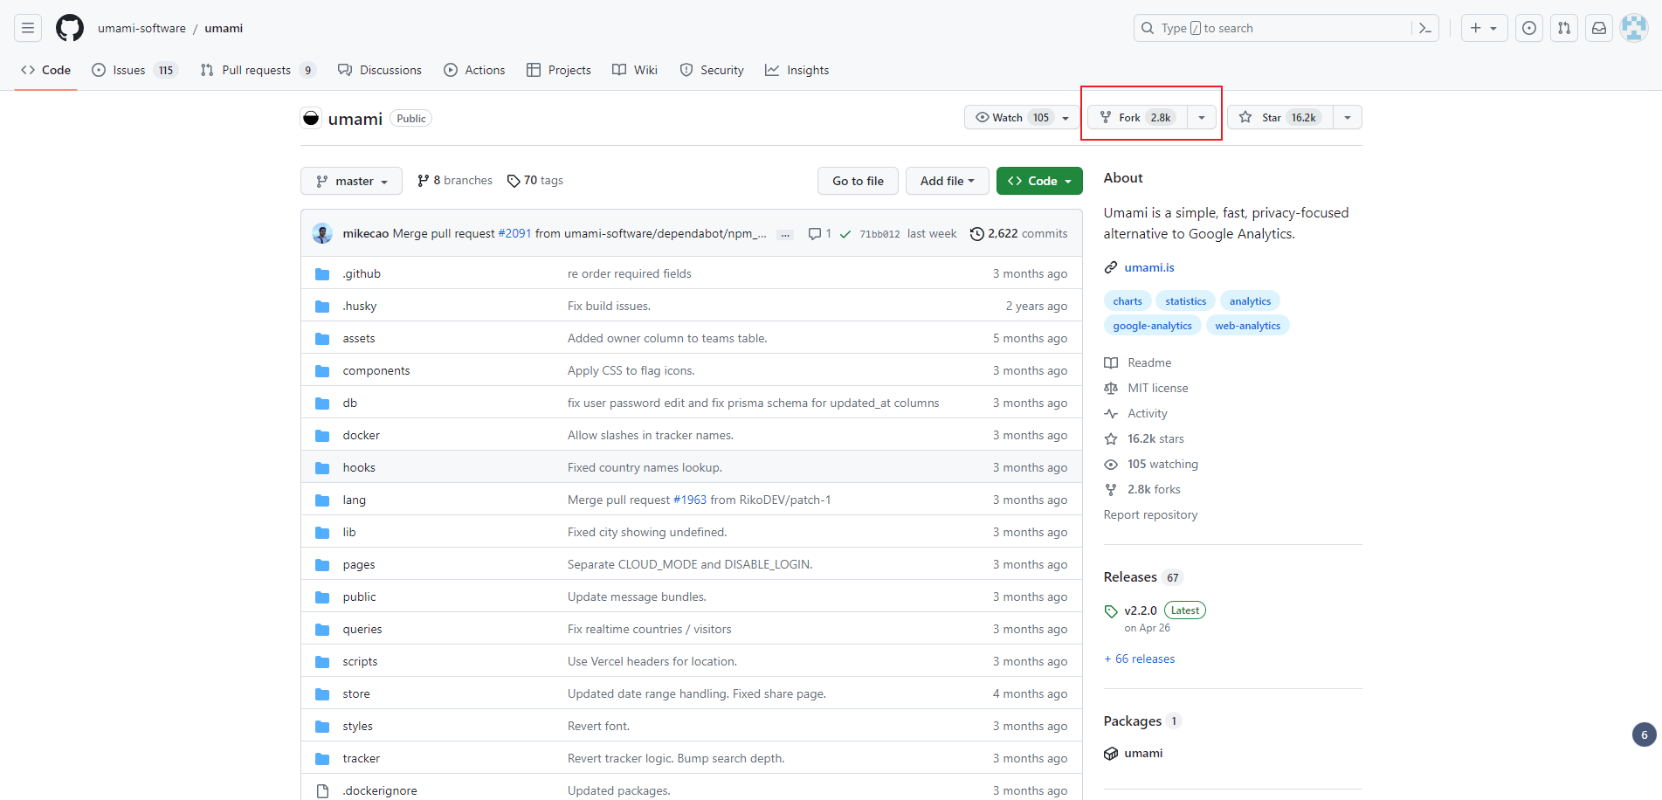Click mikecao's commit author avatar

[322, 233]
